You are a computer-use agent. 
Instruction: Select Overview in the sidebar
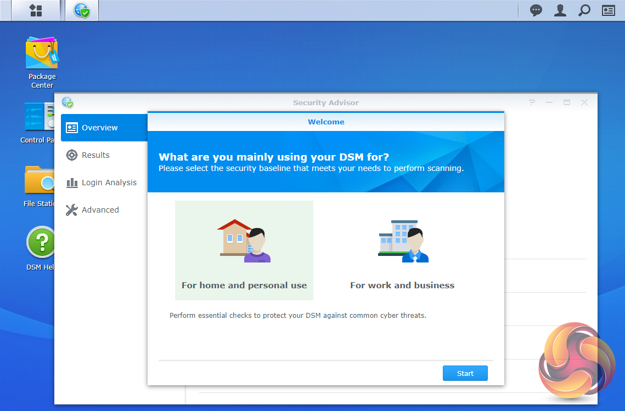104,128
